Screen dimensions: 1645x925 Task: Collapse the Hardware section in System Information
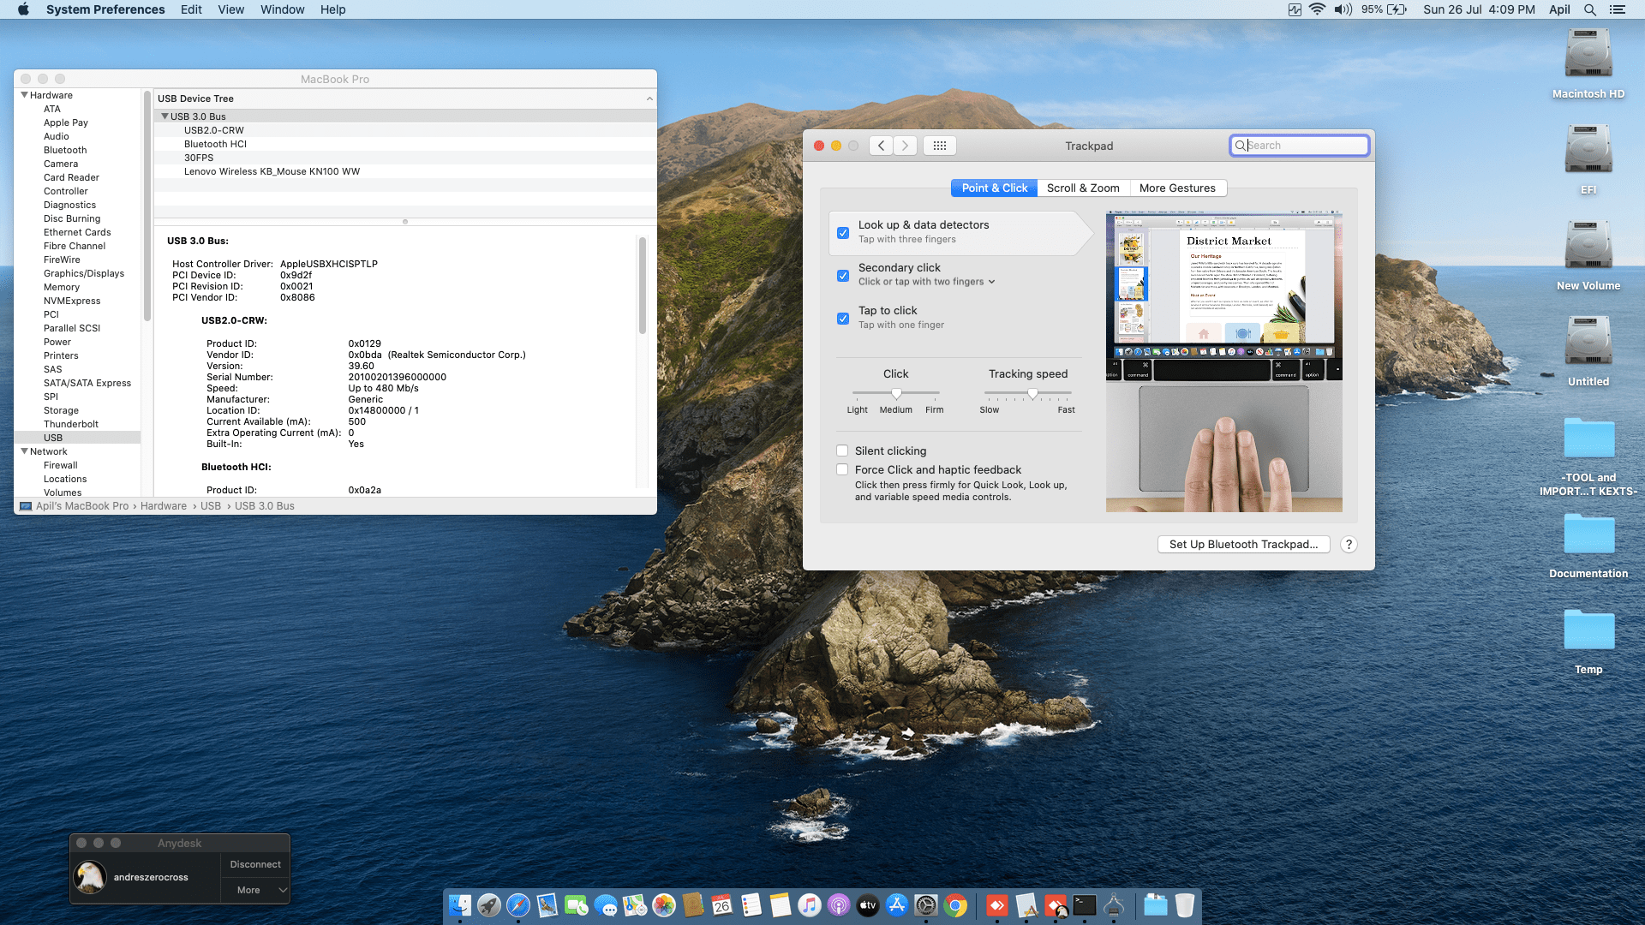coord(24,95)
